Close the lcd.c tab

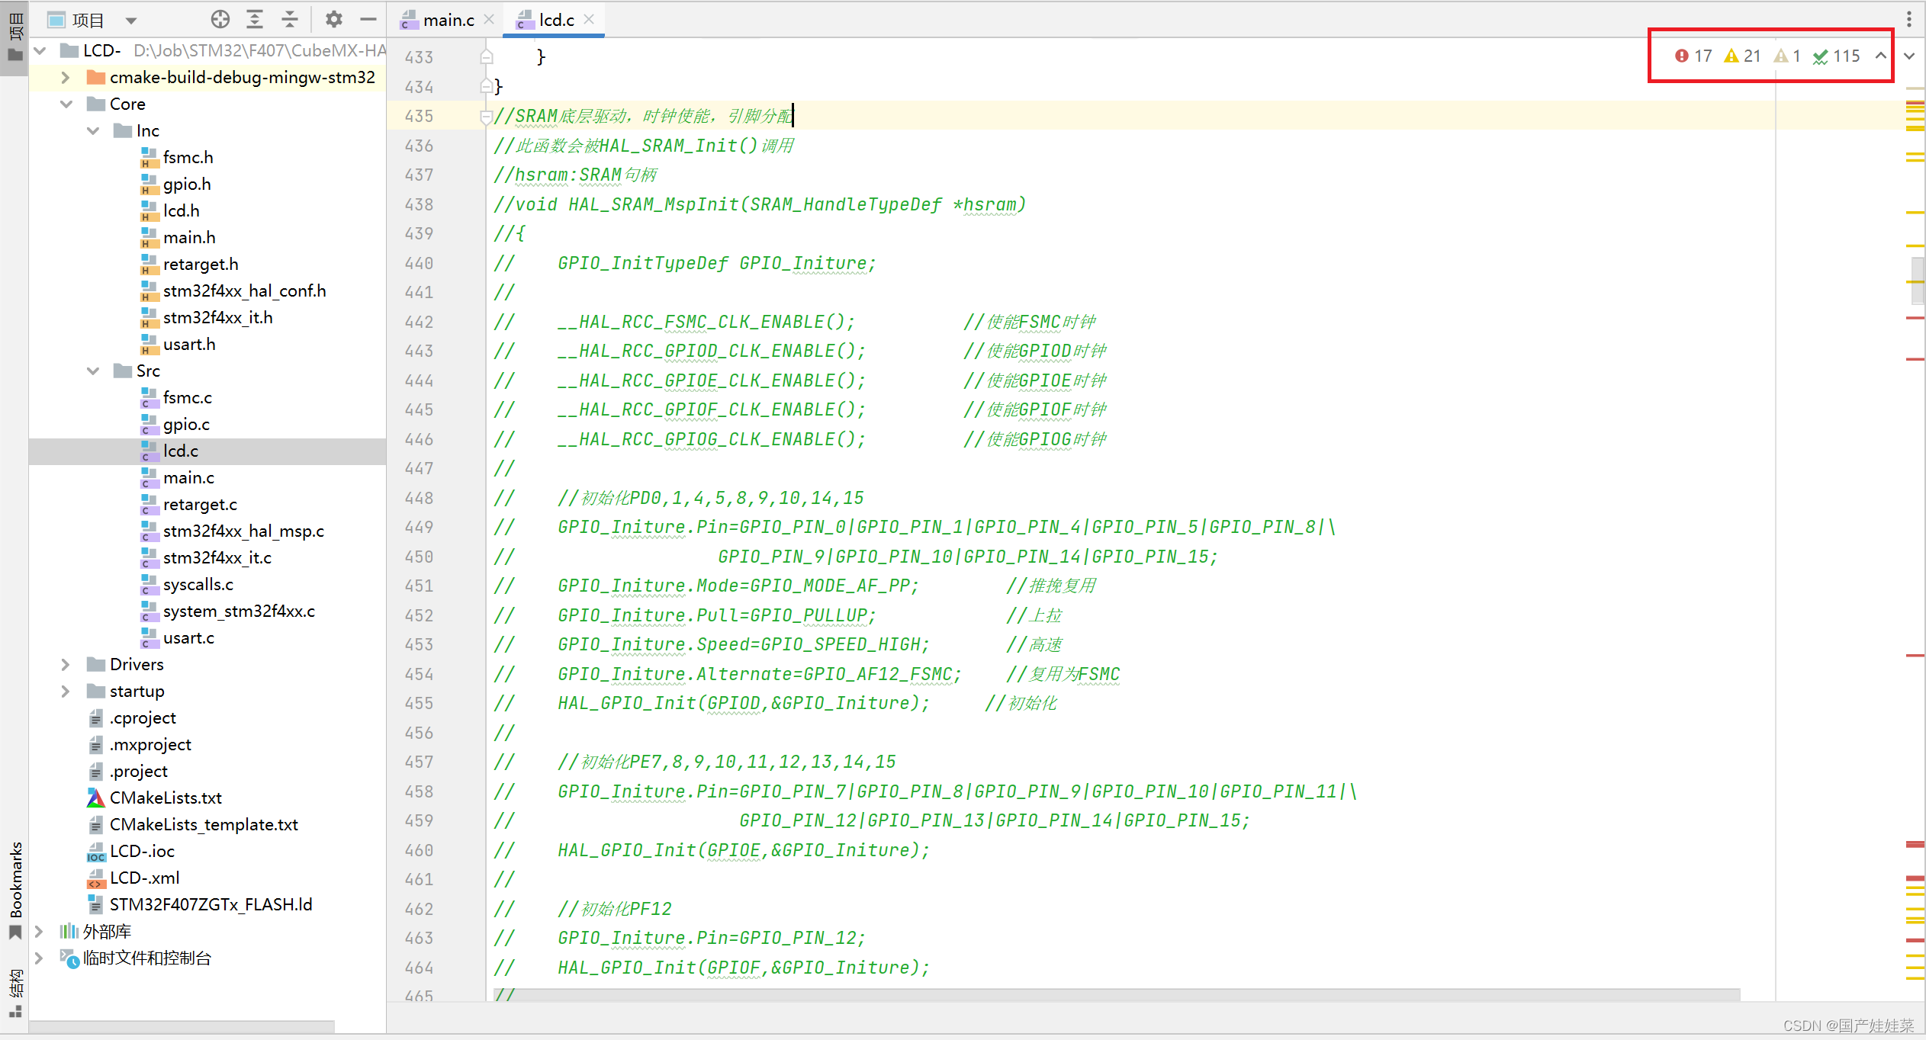tap(589, 20)
